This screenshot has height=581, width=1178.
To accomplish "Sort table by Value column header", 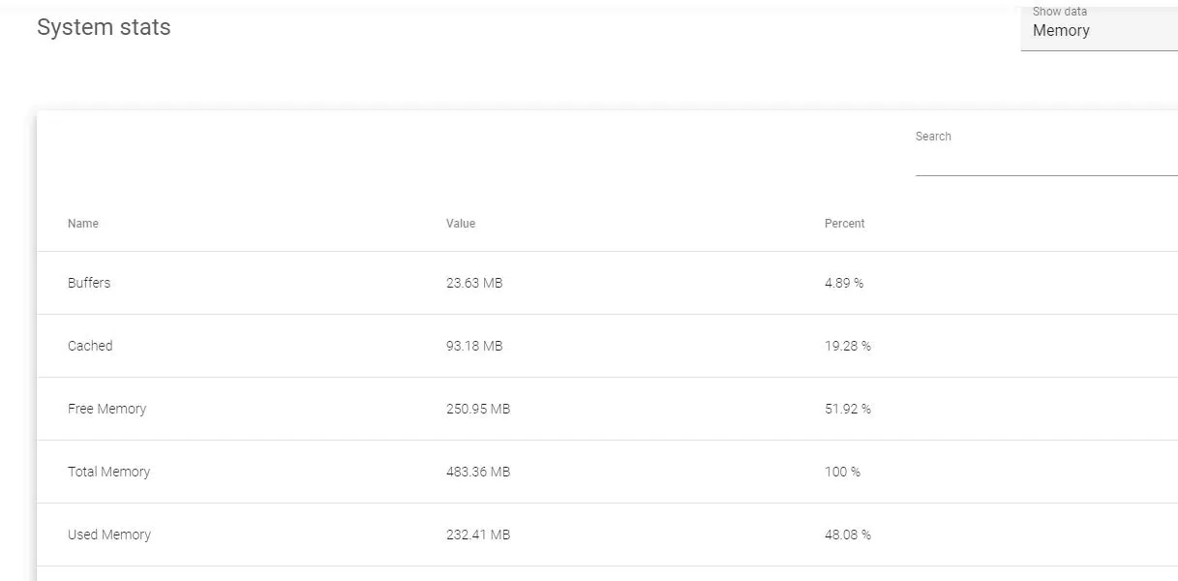I will click(461, 224).
